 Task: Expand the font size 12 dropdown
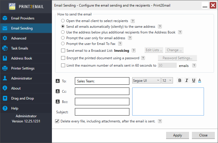pyautogui.click(x=167, y=81)
